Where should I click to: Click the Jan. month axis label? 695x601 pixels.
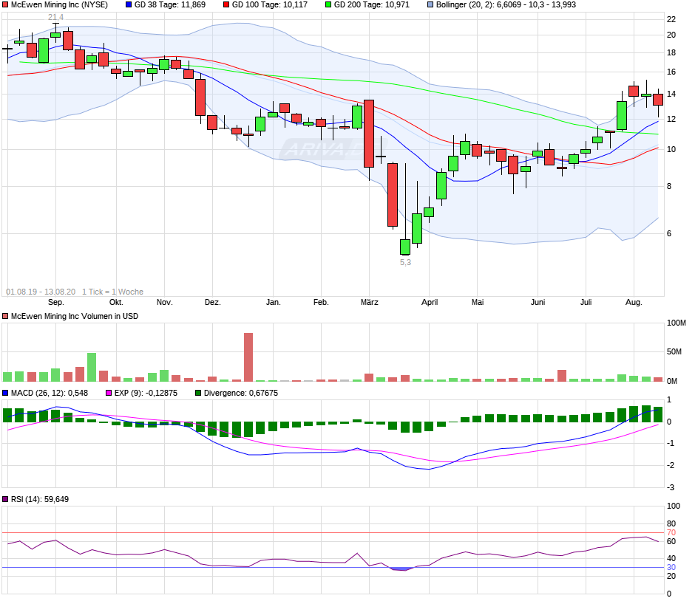[273, 302]
